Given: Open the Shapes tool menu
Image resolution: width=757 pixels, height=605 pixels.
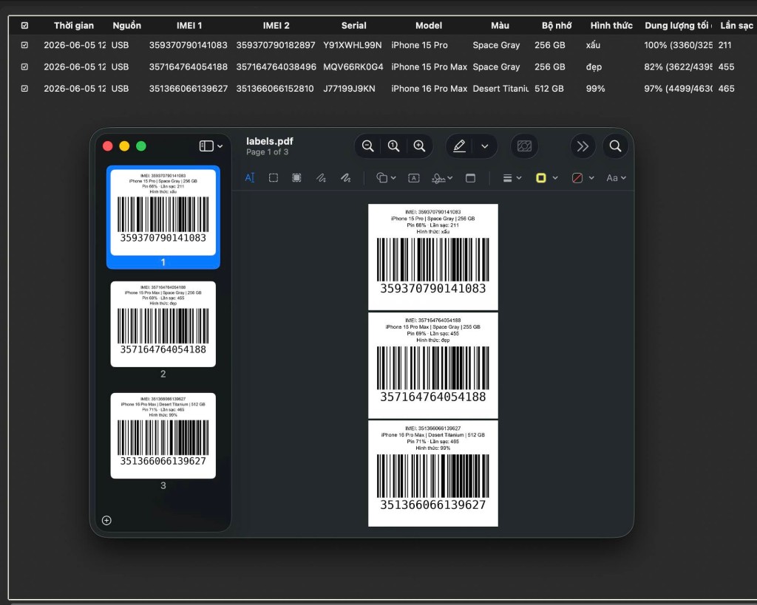Looking at the screenshot, I should tap(386, 178).
